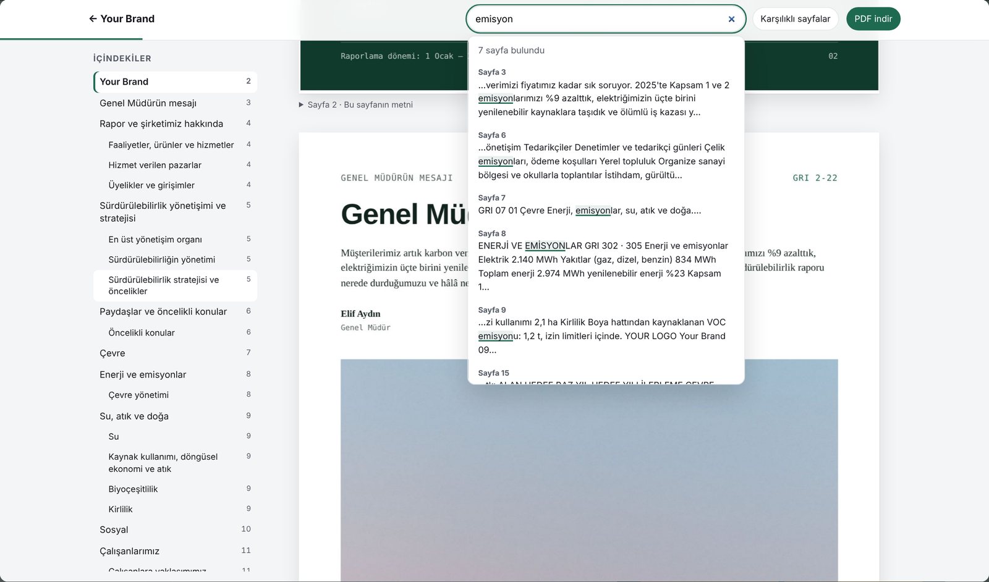Jump to 'Çevre' section
The width and height of the screenshot is (989, 582).
[x=176, y=353]
